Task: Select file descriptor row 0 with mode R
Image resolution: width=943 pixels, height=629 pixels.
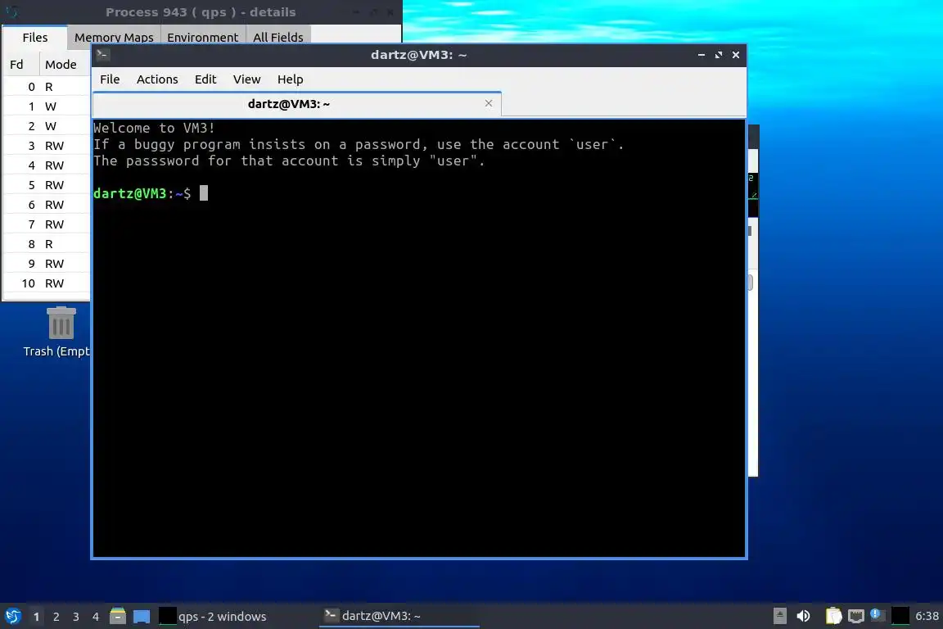Action: click(x=47, y=87)
